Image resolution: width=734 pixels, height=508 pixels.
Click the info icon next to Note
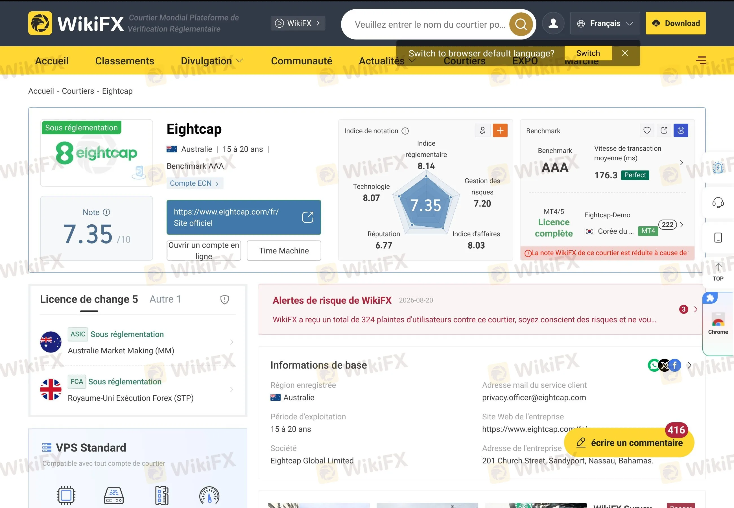(x=107, y=212)
